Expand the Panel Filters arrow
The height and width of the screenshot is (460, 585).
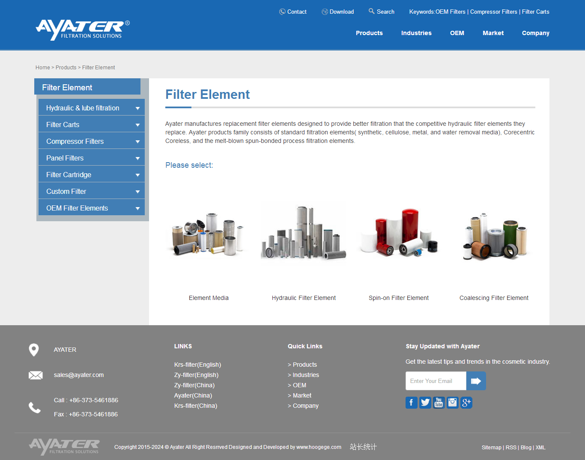[137, 158]
